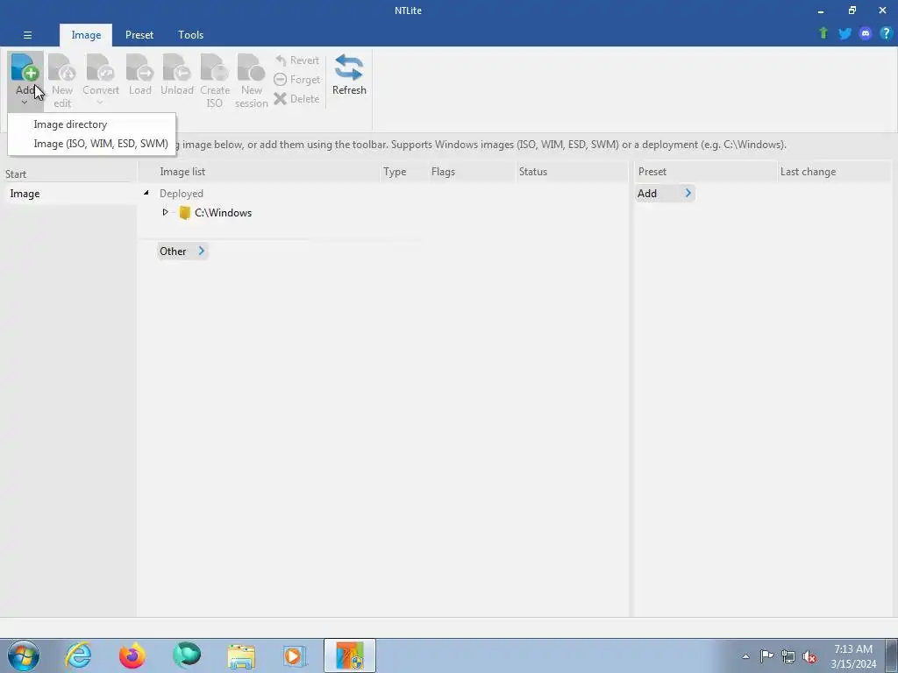Open the Help question mark icon

(886, 33)
